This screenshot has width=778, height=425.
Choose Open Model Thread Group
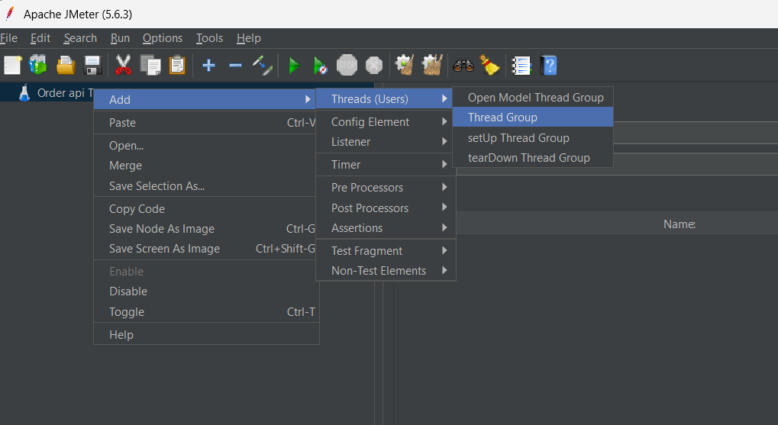click(x=533, y=98)
